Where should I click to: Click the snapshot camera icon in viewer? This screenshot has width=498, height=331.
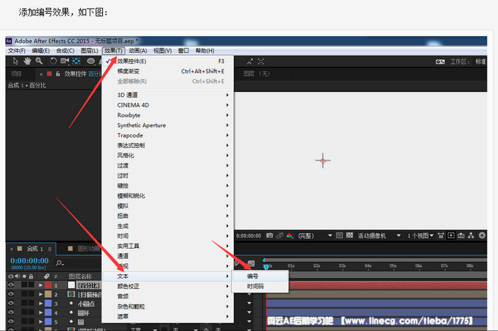[x=270, y=235]
